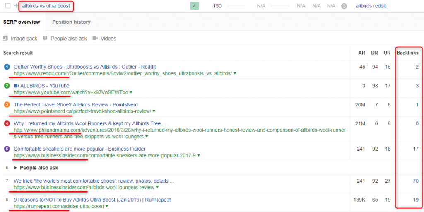Open the Outlier Worthy Shoes Reddit result title
Screen dimensions: 424x212
point(84,67)
